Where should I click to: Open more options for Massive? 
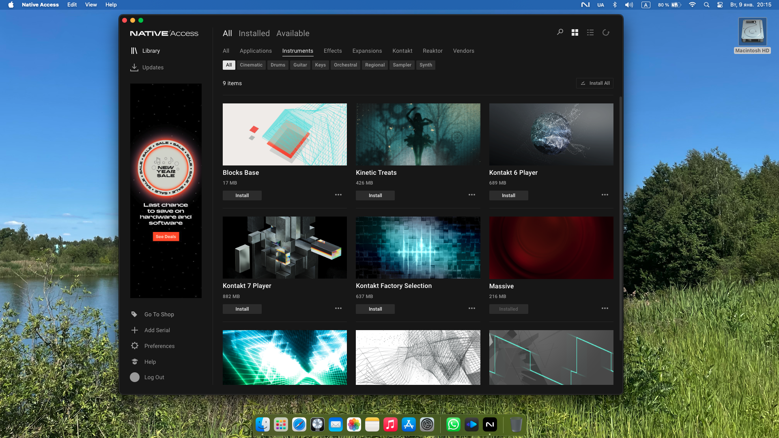click(x=605, y=309)
